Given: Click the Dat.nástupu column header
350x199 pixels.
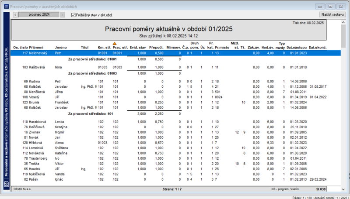Looking at the screenshot, I should click(297, 48).
